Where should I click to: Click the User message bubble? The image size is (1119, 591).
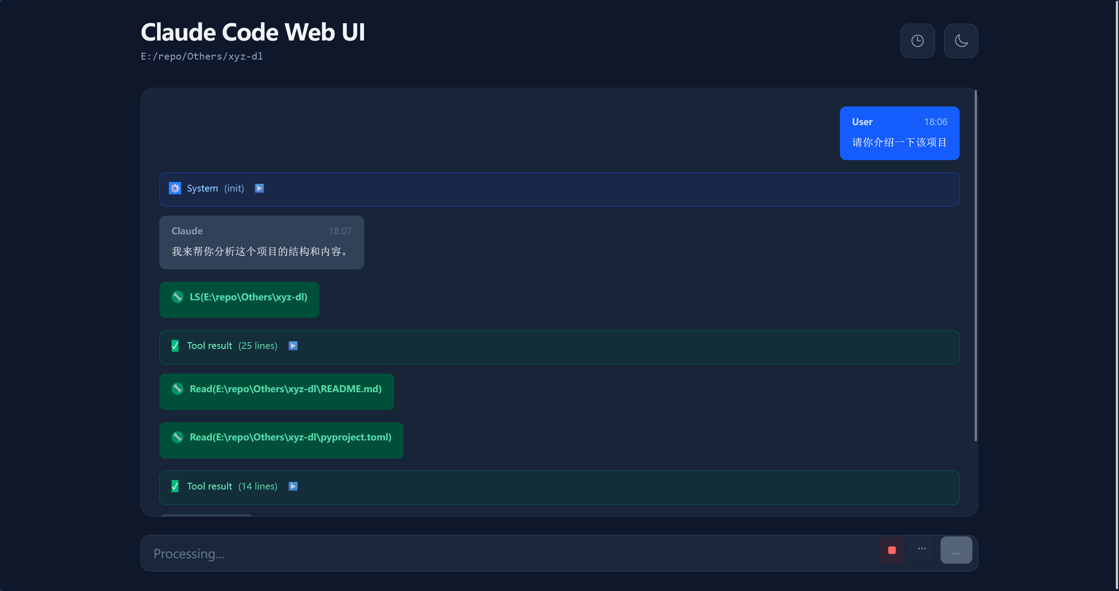pos(899,133)
